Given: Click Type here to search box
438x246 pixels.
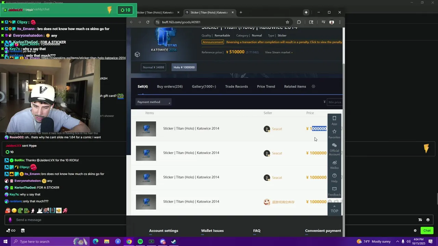Looking at the screenshot, I should click(50, 242).
